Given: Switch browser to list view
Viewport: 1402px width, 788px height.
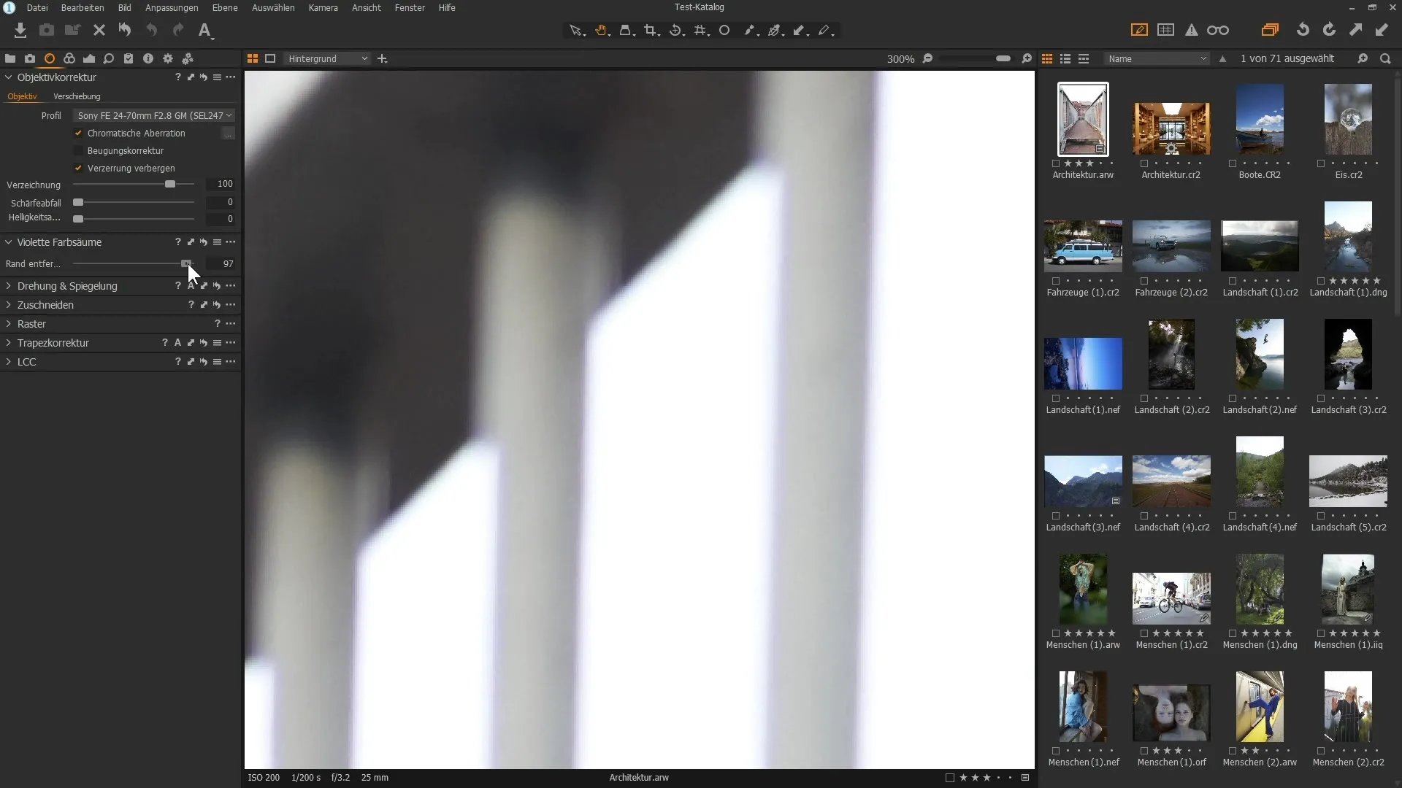Looking at the screenshot, I should pyautogui.click(x=1065, y=58).
